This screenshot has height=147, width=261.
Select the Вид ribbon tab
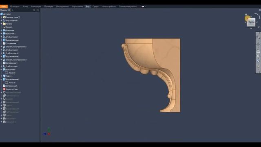[88, 7]
